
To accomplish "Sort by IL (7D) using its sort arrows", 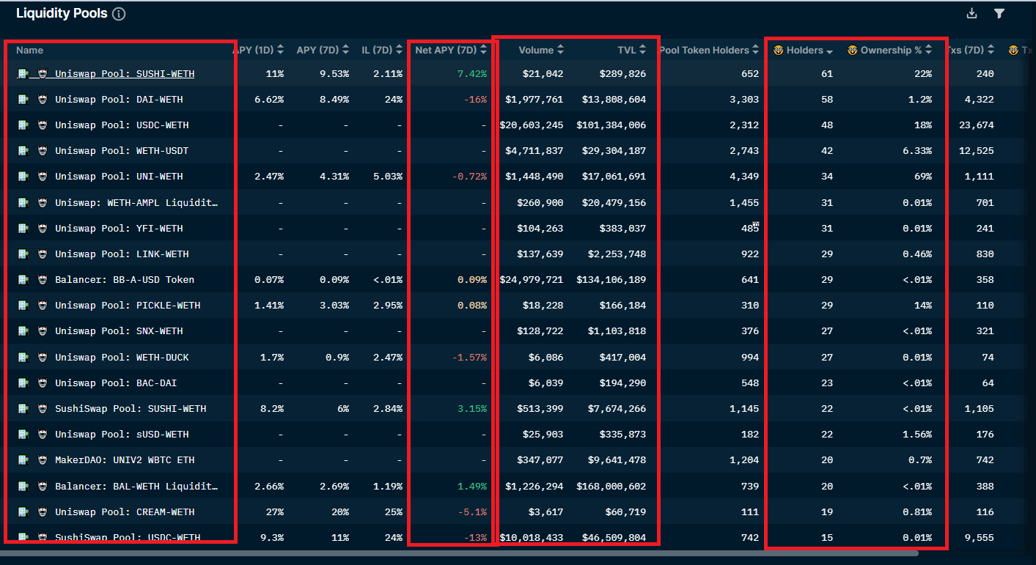I will (x=399, y=51).
